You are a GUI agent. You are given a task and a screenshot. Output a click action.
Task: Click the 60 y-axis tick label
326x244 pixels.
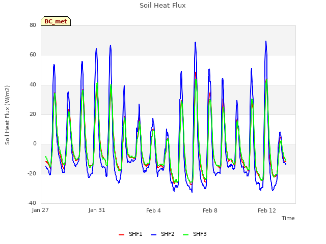coord(33,55)
